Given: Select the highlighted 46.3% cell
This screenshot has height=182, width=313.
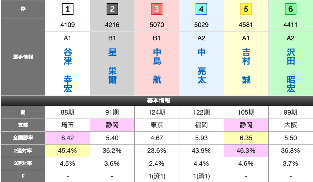Looking at the screenshot, I should point(246,150).
